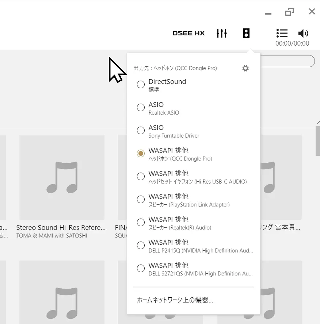The width and height of the screenshot is (320, 324).
Task: Minimize the music player window
Action: tap(268, 13)
